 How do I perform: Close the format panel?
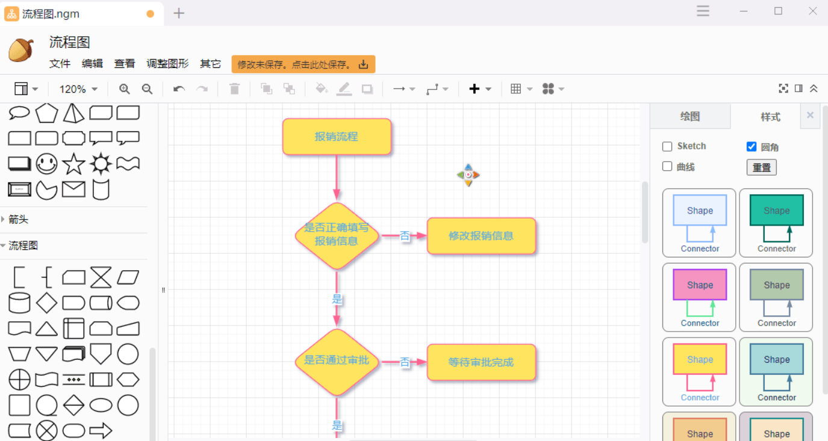click(x=810, y=115)
